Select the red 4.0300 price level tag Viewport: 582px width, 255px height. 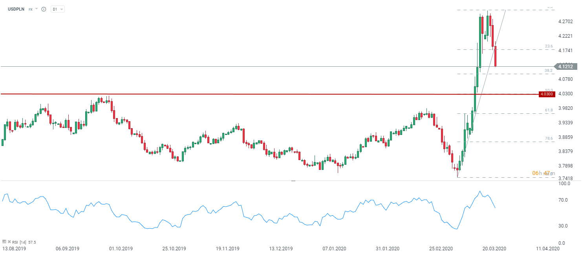tap(545, 94)
